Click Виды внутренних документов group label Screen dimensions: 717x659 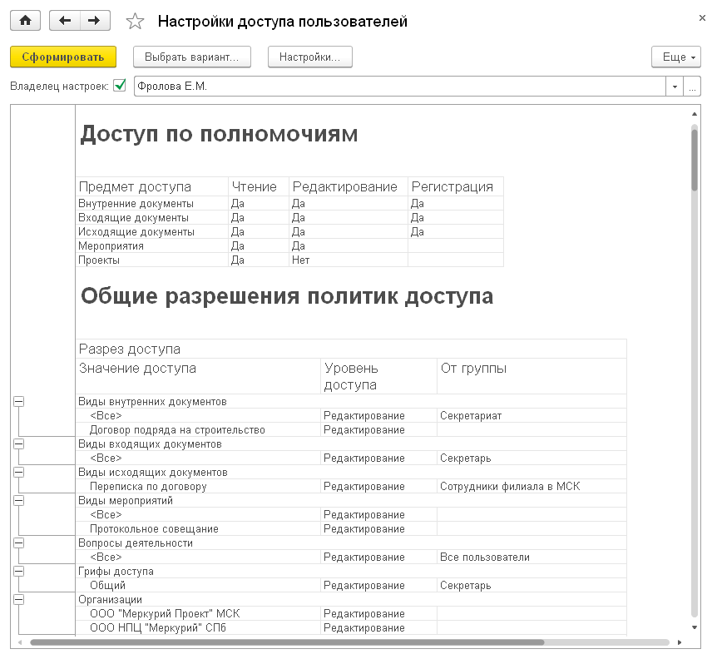(x=153, y=402)
